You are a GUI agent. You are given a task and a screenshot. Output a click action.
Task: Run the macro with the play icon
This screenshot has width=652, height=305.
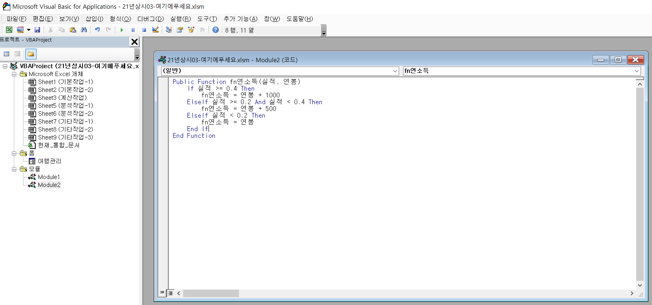122,30
